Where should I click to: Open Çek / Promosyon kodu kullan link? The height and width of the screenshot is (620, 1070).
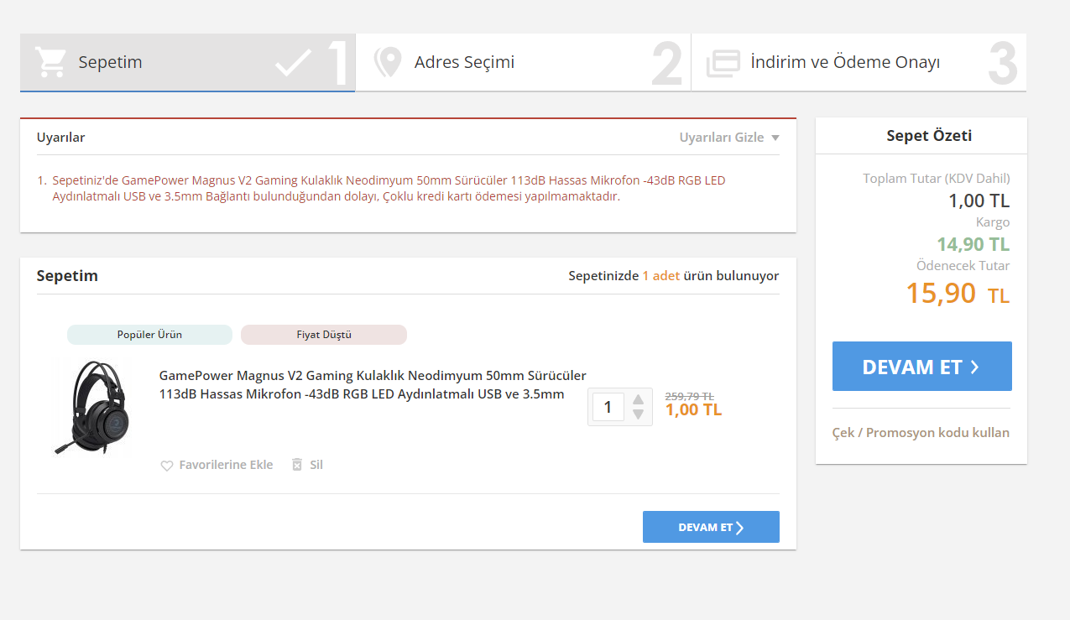(921, 433)
